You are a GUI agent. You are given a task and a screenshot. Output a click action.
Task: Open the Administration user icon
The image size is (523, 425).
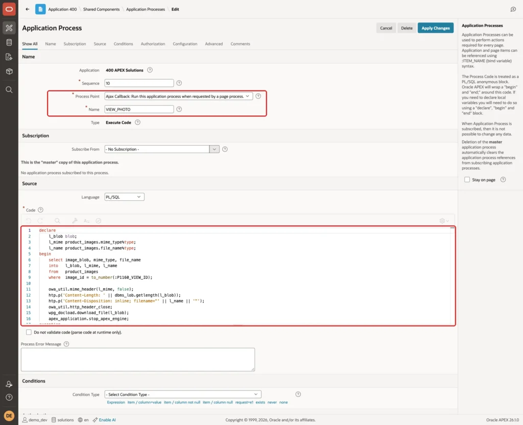[x=9, y=384]
